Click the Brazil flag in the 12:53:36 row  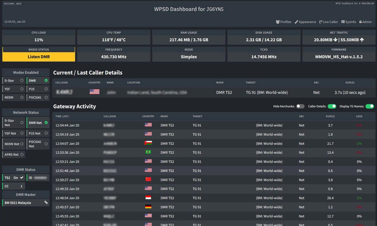click(x=148, y=152)
